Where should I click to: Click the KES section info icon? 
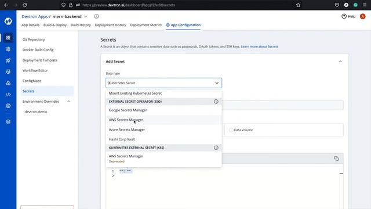tap(216, 147)
